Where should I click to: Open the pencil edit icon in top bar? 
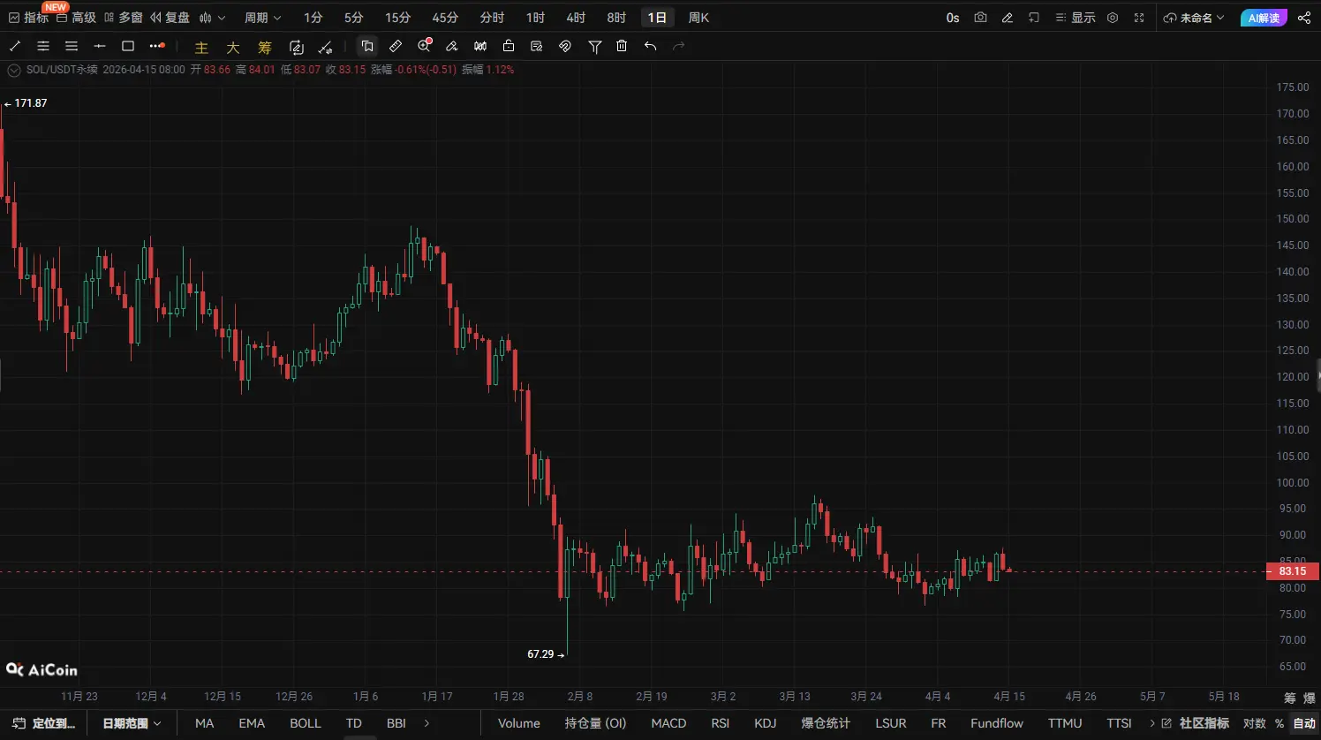pyautogui.click(x=1007, y=18)
